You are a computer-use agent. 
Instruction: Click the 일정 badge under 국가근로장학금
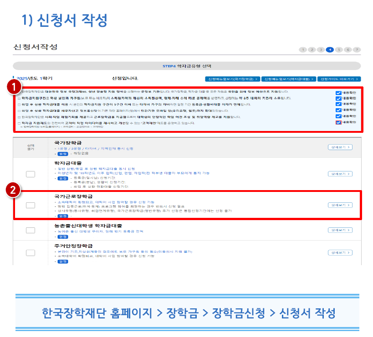pos(63,216)
